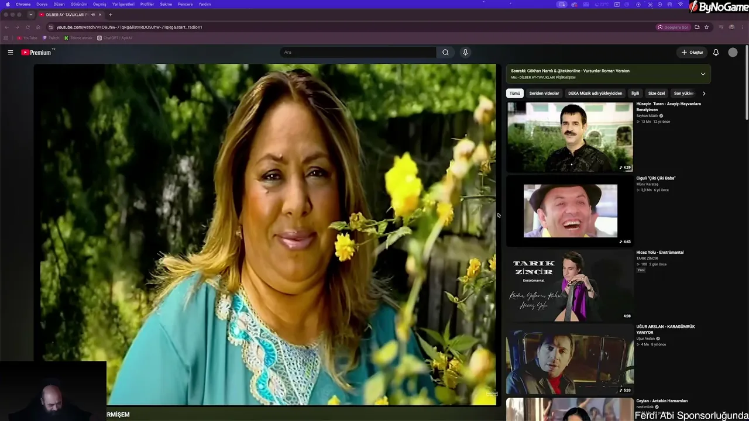Open the Chrome media controls icon

click(721, 27)
